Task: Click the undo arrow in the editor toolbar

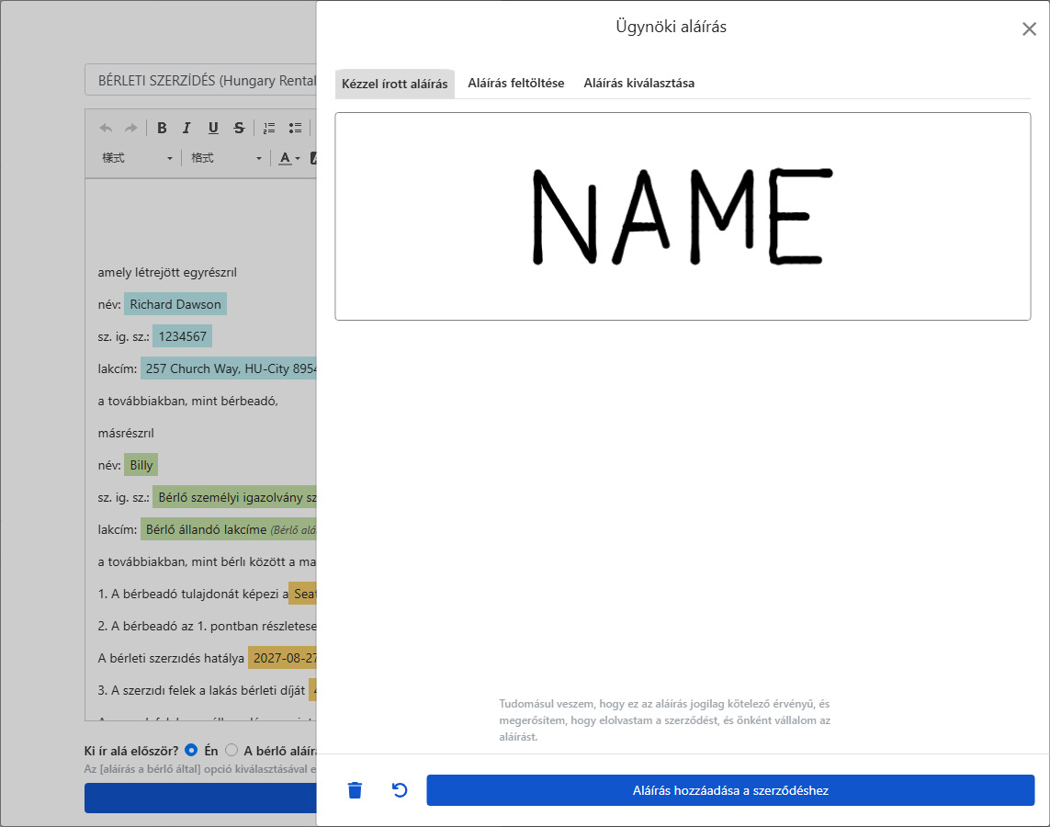Action: click(x=106, y=128)
